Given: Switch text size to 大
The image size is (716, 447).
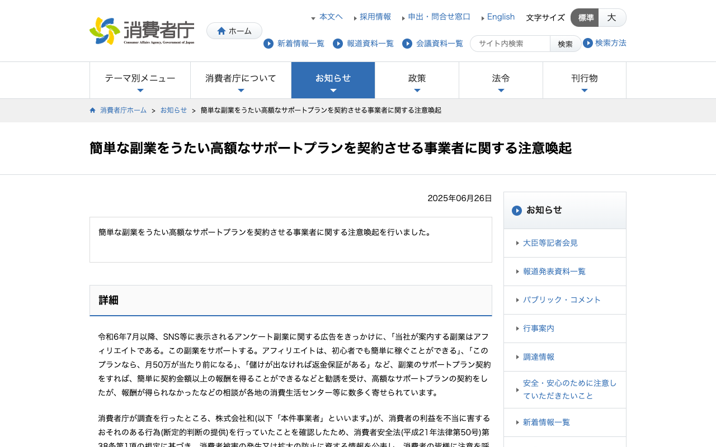Looking at the screenshot, I should click(612, 17).
